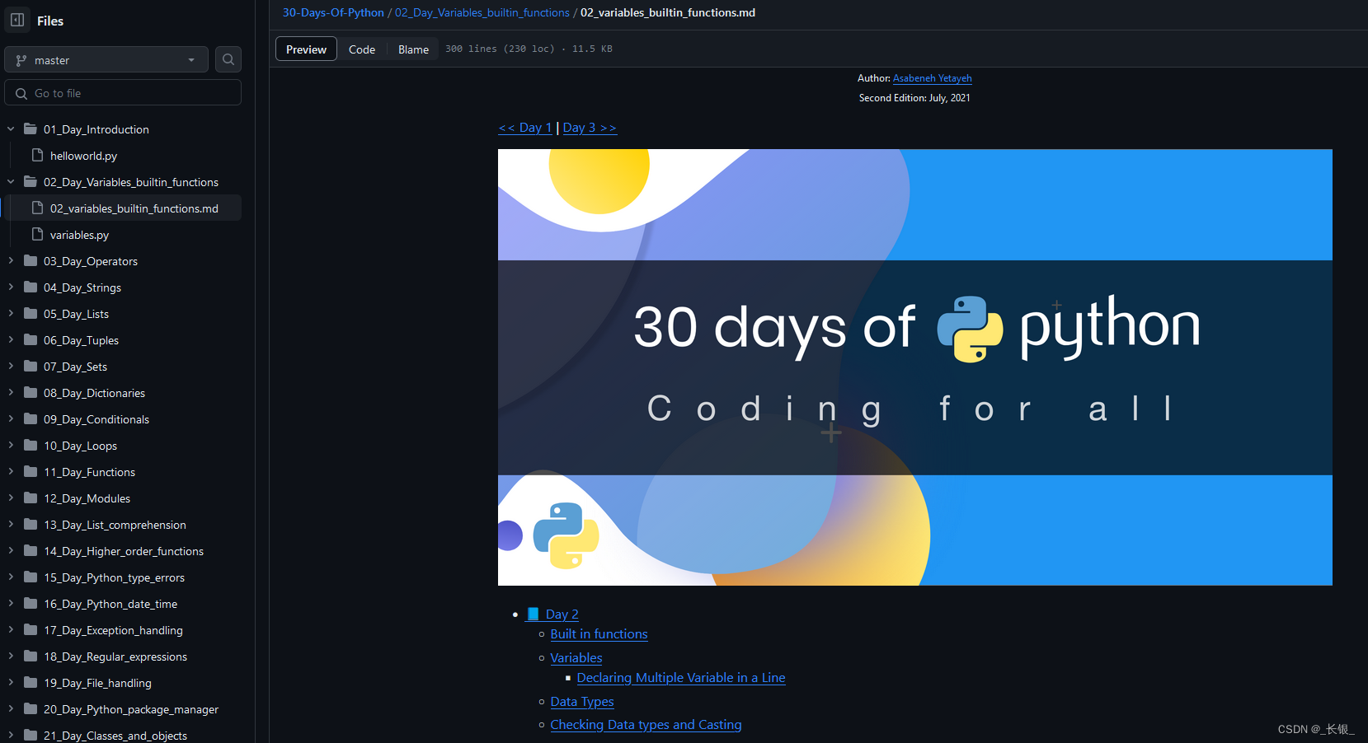Select variables.py in the file tree
The width and height of the screenshot is (1368, 743).
pyautogui.click(x=79, y=234)
